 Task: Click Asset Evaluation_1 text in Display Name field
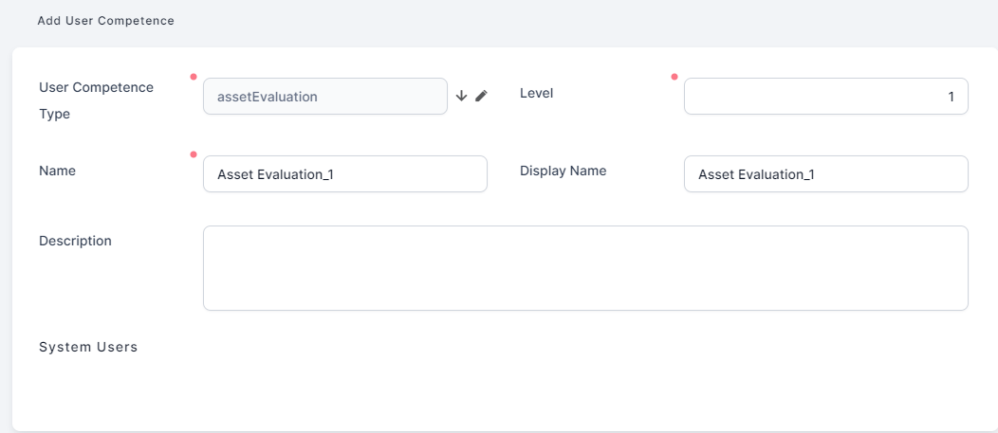755,174
